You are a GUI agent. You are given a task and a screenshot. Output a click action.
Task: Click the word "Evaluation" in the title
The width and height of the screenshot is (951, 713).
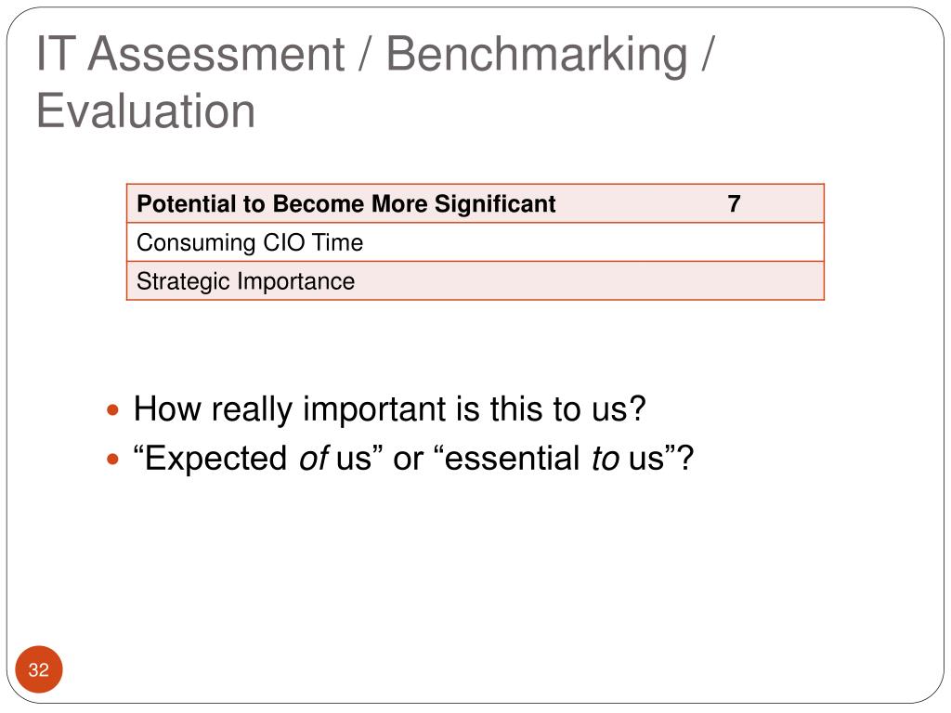[x=146, y=111]
